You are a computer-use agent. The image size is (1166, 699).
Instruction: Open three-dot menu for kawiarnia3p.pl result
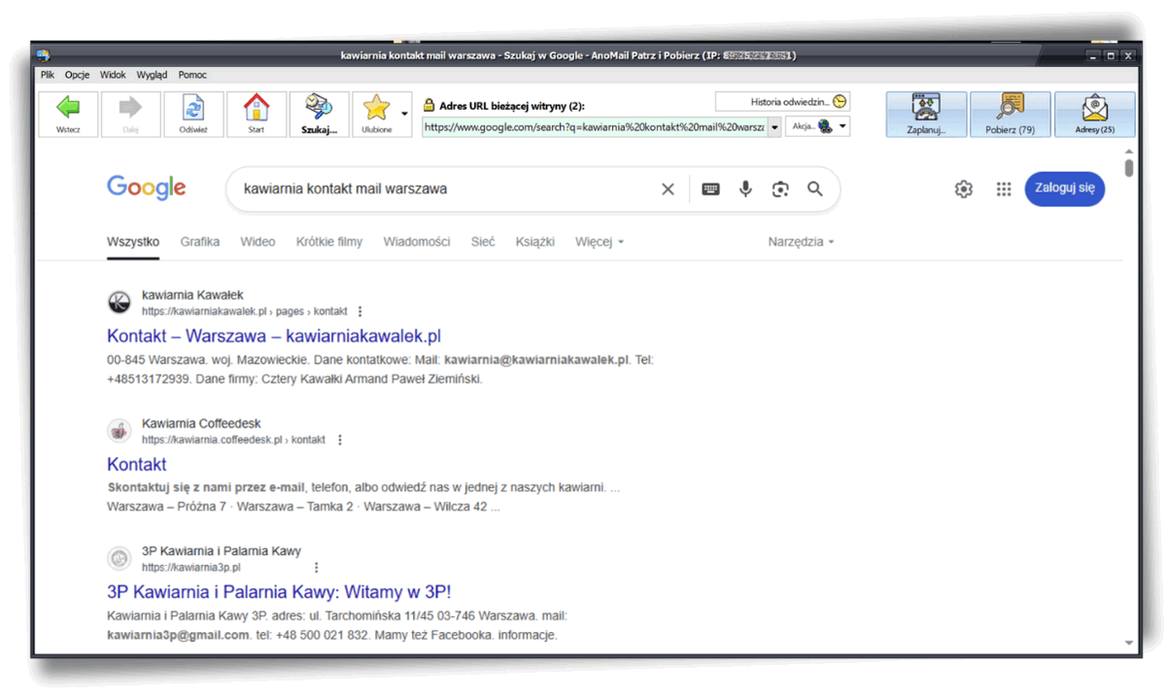tap(316, 568)
